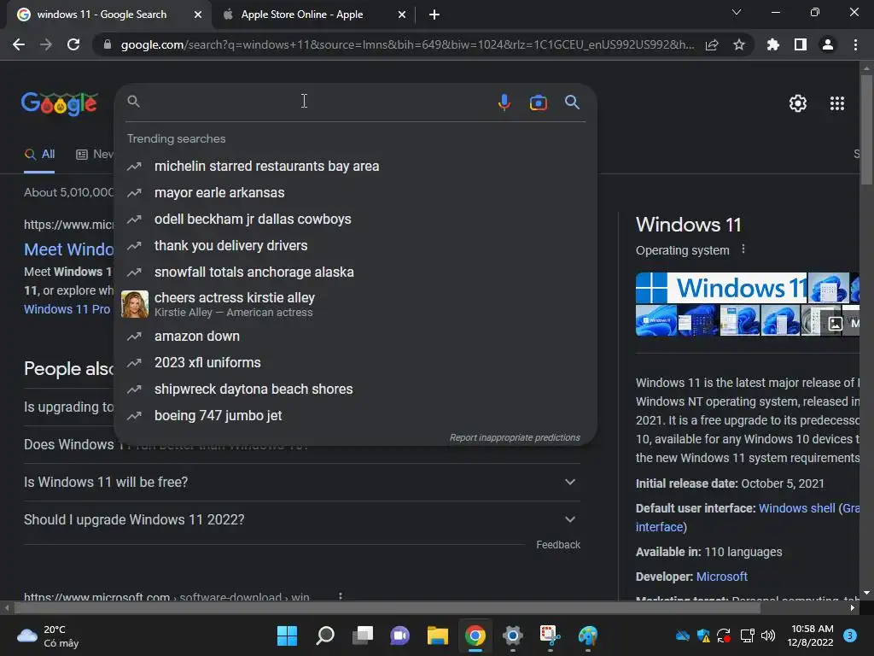Open Google quick settings gear icon
Image resolution: width=874 pixels, height=656 pixels.
point(798,103)
